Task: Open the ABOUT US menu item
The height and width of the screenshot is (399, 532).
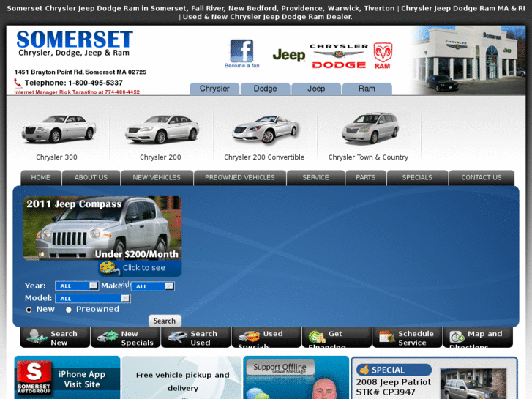Action: 91,178
